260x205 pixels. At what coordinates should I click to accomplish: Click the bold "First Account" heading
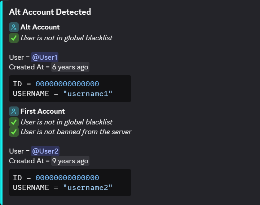click(43, 111)
